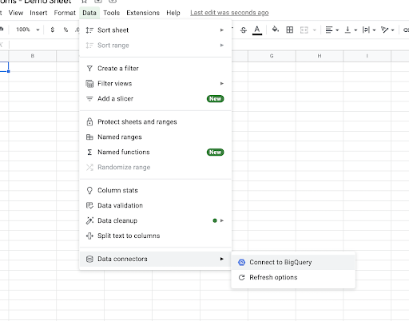Click the strikethrough toolbar icon
The height and width of the screenshot is (321, 409).
[x=244, y=30]
